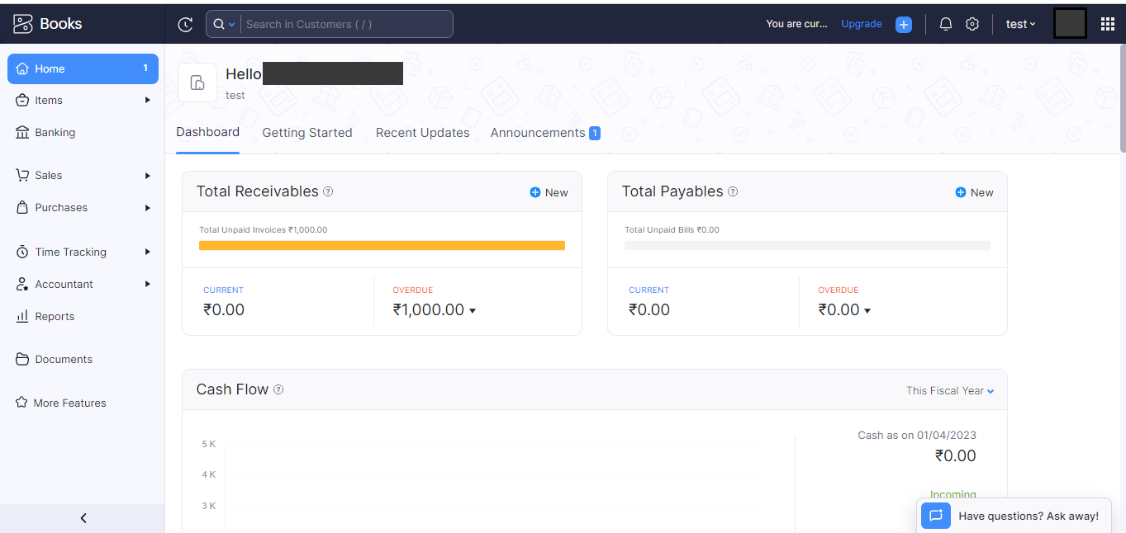1126x533 pixels.
Task: Click the recent history clock icon
Action: pos(185,25)
